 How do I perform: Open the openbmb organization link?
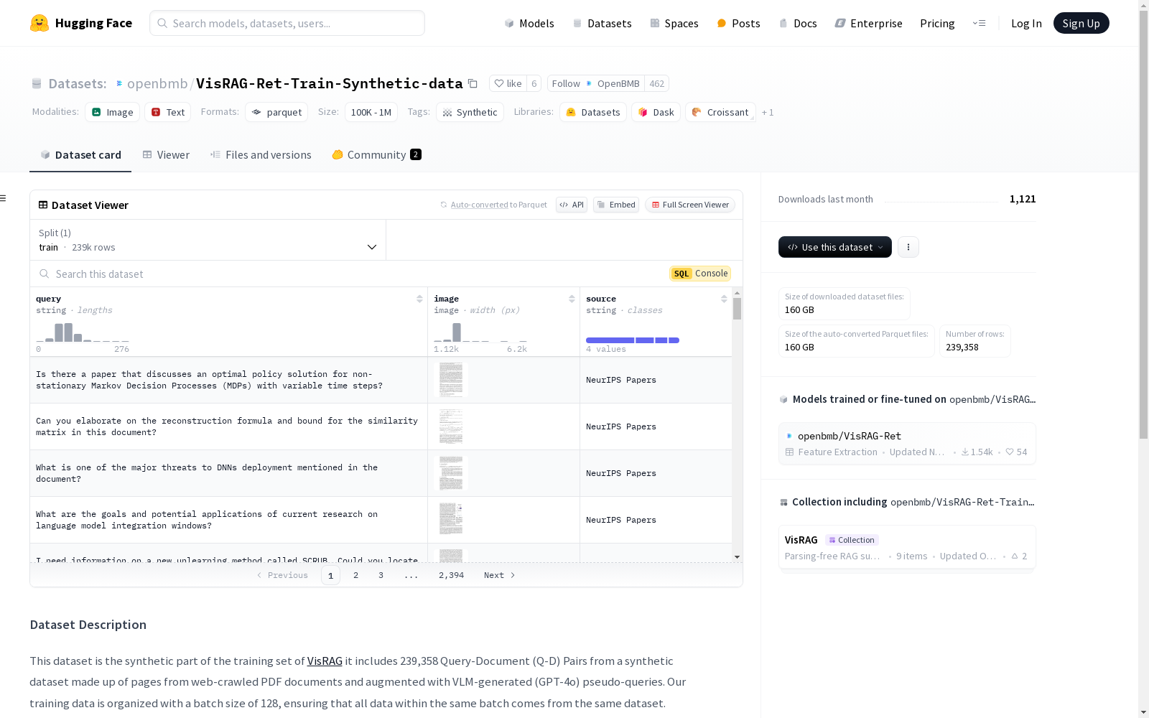point(157,83)
